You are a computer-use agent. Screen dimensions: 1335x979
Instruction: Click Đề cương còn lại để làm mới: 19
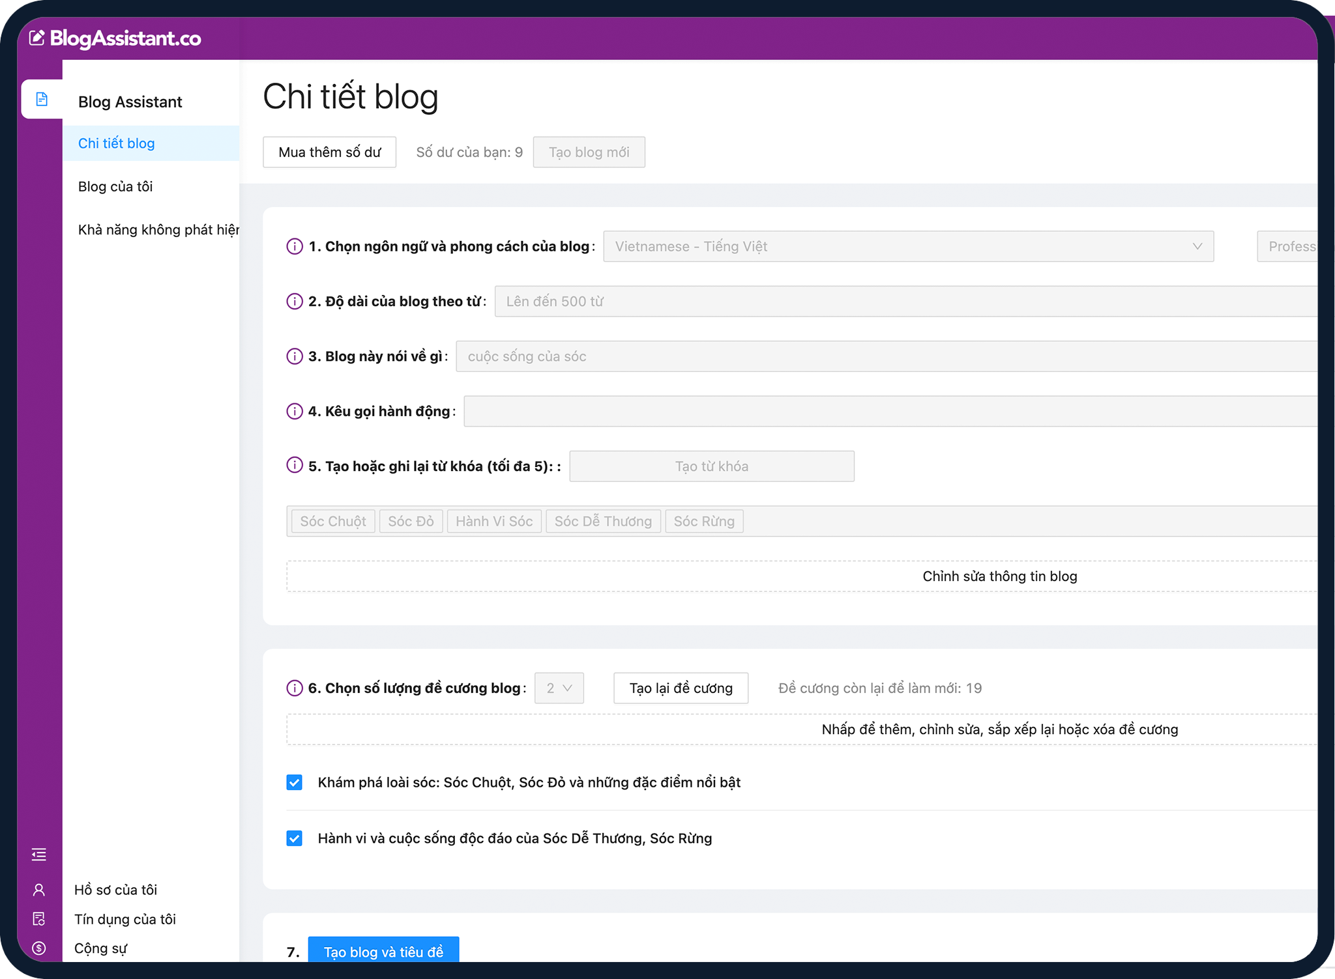pyautogui.click(x=880, y=688)
